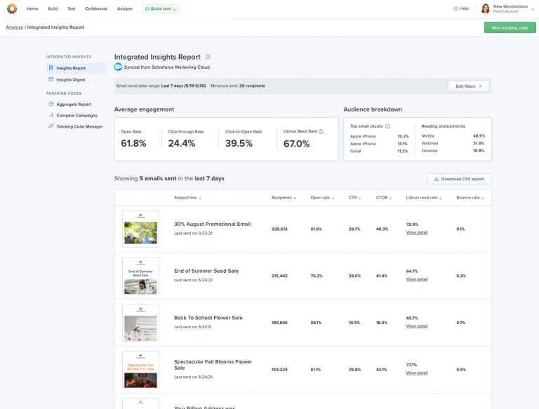Screen dimensions: 539x409
Task: Open Tracking Code Manager in sidebar
Action: [79, 126]
